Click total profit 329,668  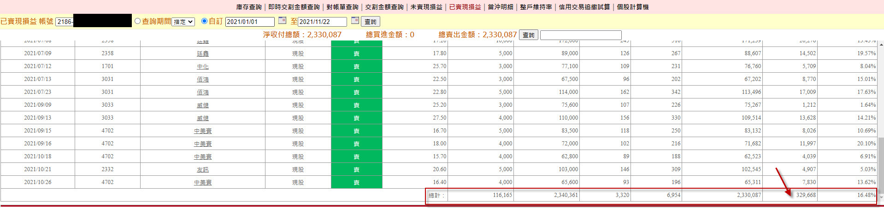pos(806,195)
